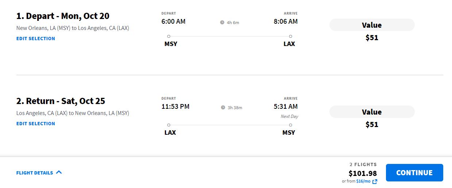Click the MSY destination dot on the return route

(290, 125)
